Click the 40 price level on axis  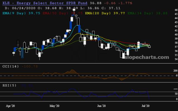[175, 35]
